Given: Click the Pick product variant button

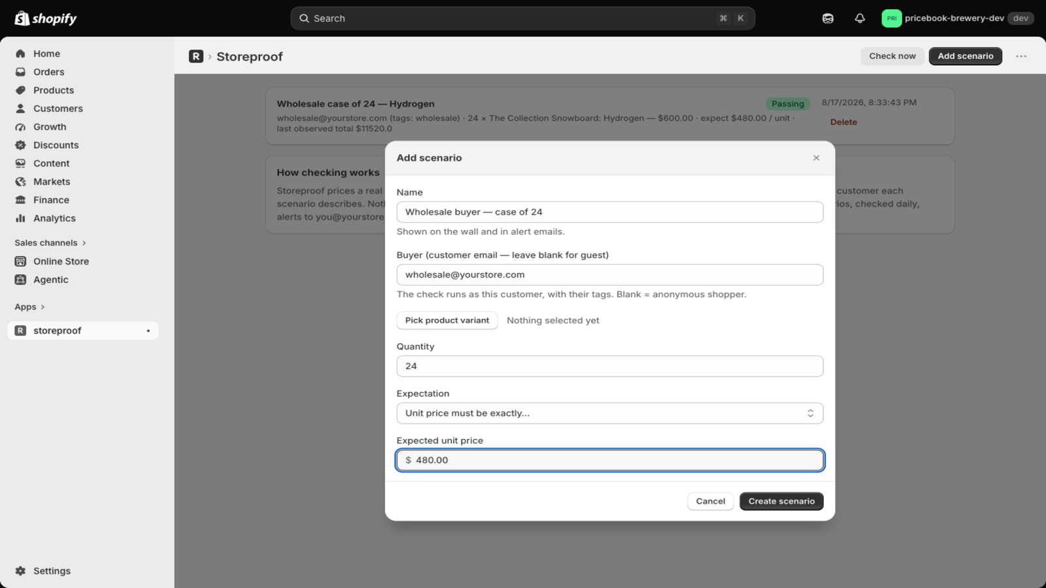Looking at the screenshot, I should click(x=447, y=320).
